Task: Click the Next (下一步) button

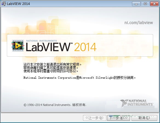Action: pyautogui.click(x=118, y=118)
